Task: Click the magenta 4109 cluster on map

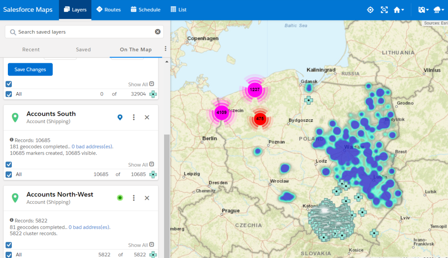Action: click(221, 112)
